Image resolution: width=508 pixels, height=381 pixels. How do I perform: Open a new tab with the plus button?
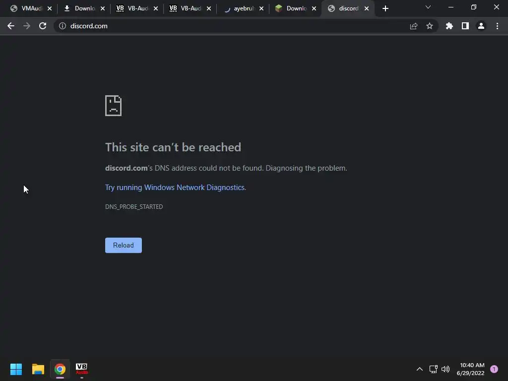[385, 8]
